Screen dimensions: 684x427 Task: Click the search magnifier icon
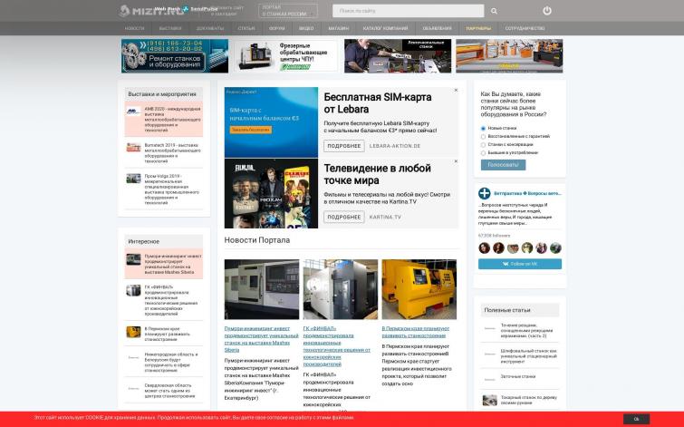click(494, 11)
